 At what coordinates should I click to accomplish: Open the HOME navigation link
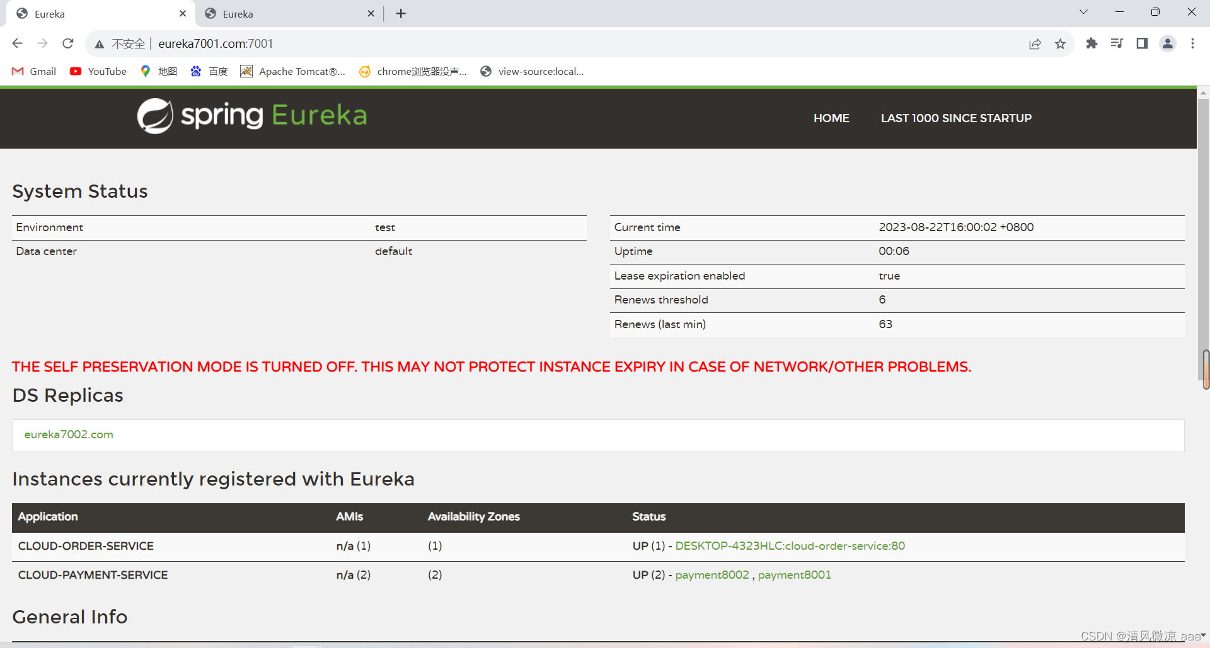click(831, 118)
